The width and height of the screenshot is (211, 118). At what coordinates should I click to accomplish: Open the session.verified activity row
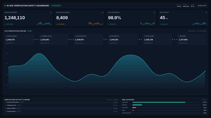61,108
